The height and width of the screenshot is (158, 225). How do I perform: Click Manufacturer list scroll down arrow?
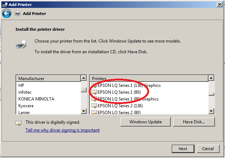(84, 111)
